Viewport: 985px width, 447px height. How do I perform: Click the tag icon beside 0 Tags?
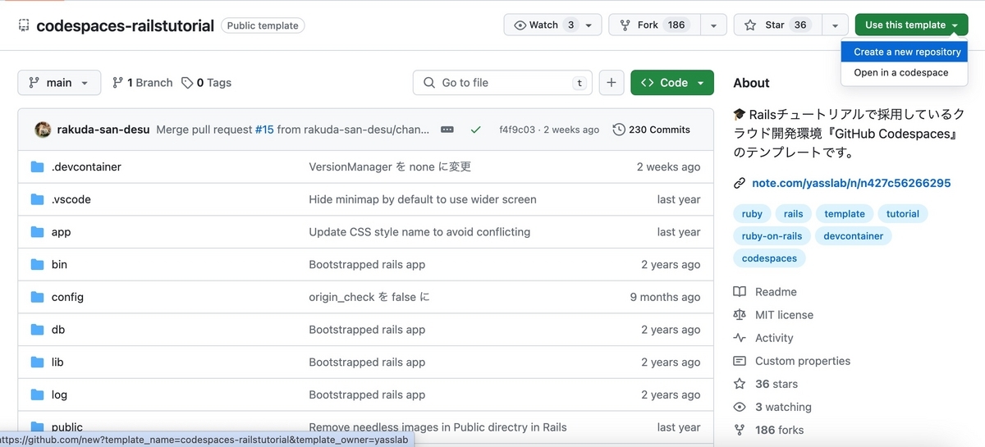click(187, 83)
